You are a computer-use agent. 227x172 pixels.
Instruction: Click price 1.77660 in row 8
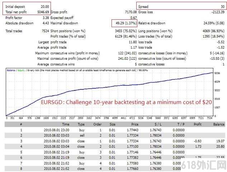click(133, 169)
